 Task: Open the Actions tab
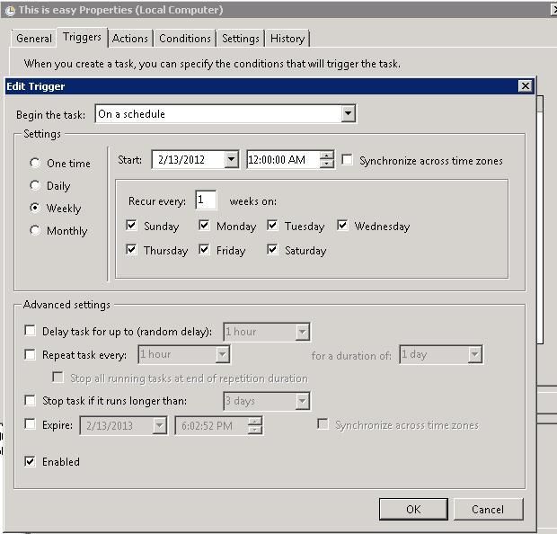point(130,39)
